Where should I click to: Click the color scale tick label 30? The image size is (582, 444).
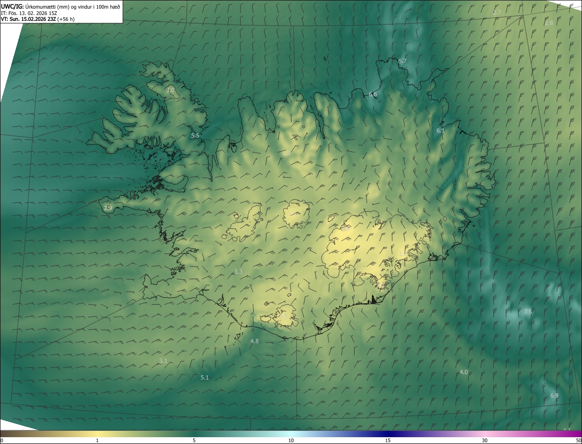tap(485, 440)
